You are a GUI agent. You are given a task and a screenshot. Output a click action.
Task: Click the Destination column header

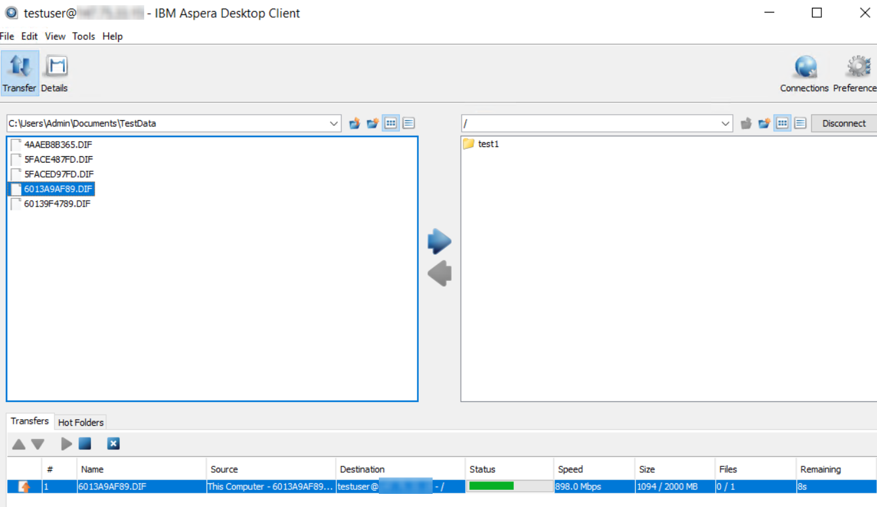click(400, 469)
